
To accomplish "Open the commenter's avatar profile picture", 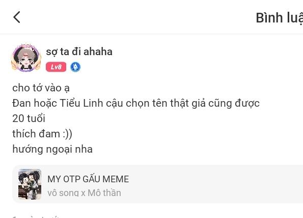I will tap(26, 58).
